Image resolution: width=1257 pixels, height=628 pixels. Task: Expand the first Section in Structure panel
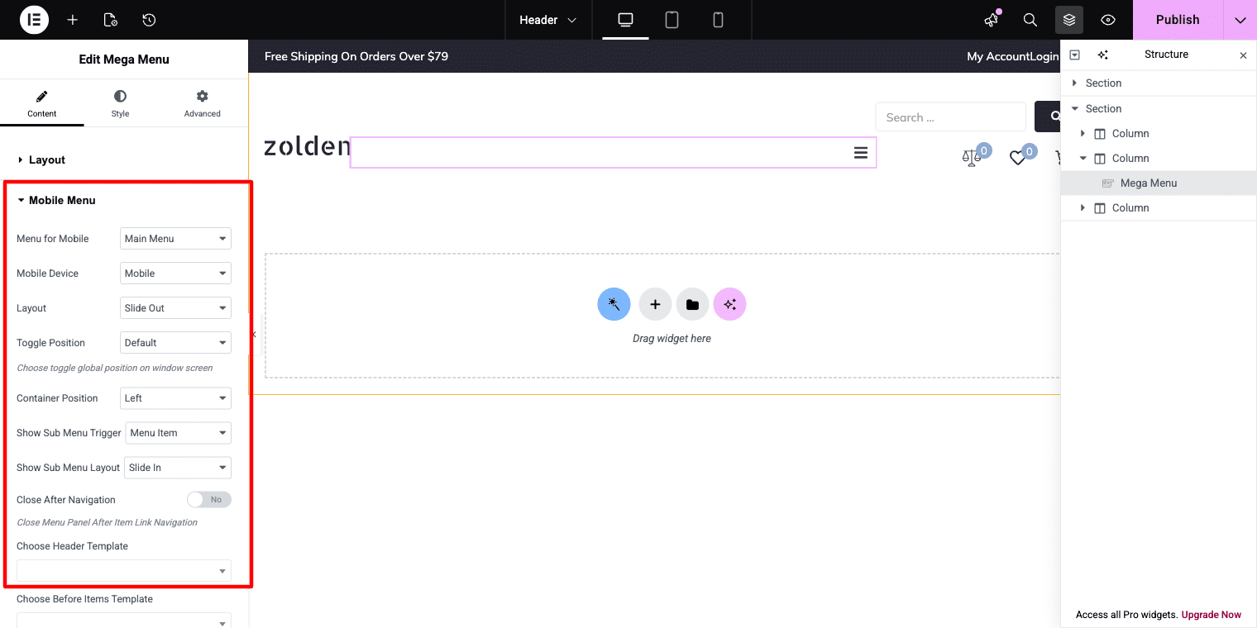(1074, 83)
